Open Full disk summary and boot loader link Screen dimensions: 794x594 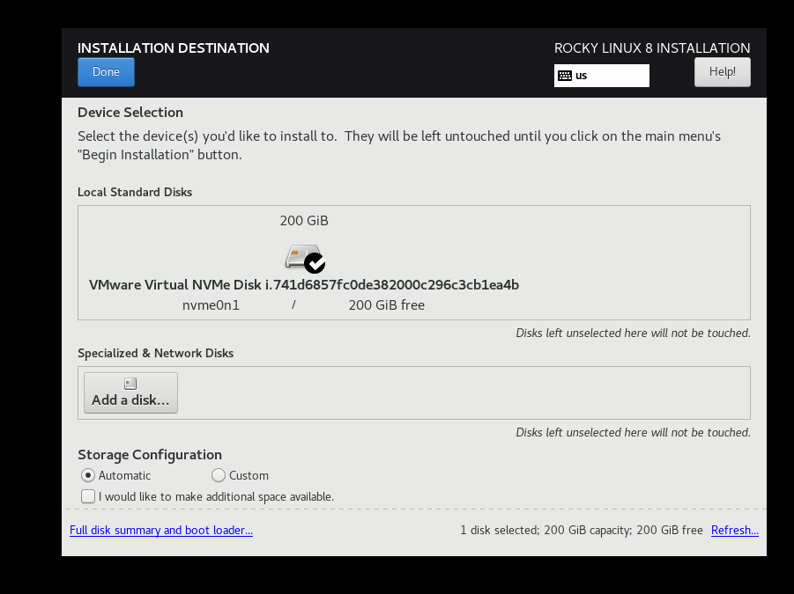pyautogui.click(x=161, y=531)
